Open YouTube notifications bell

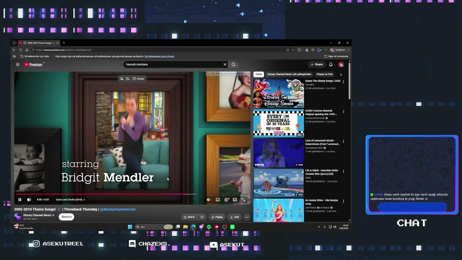(331, 65)
